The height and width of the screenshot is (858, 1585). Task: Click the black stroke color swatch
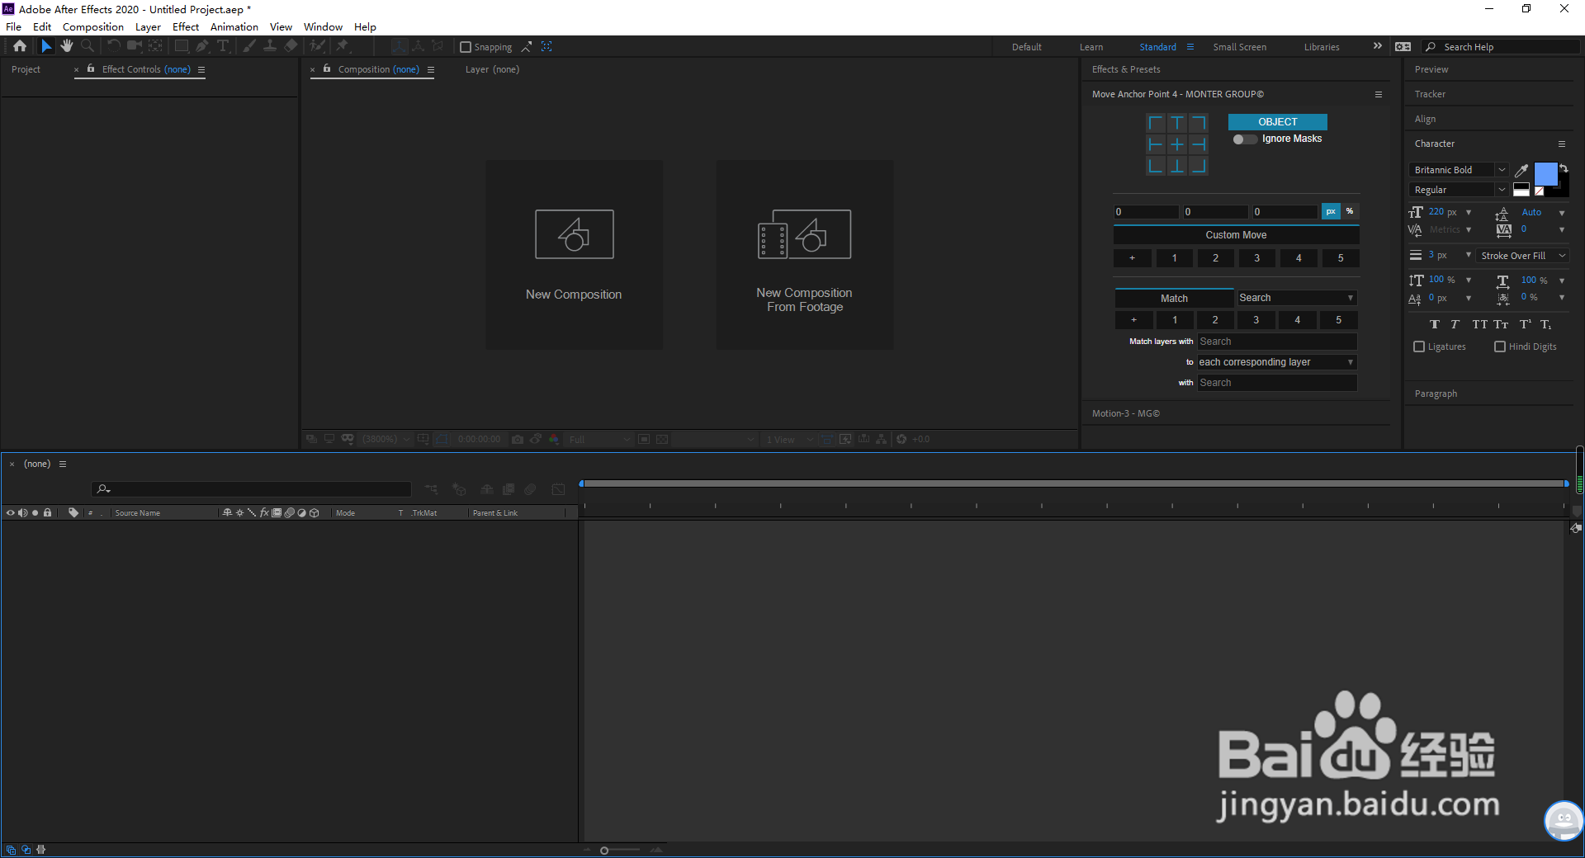point(1561,189)
